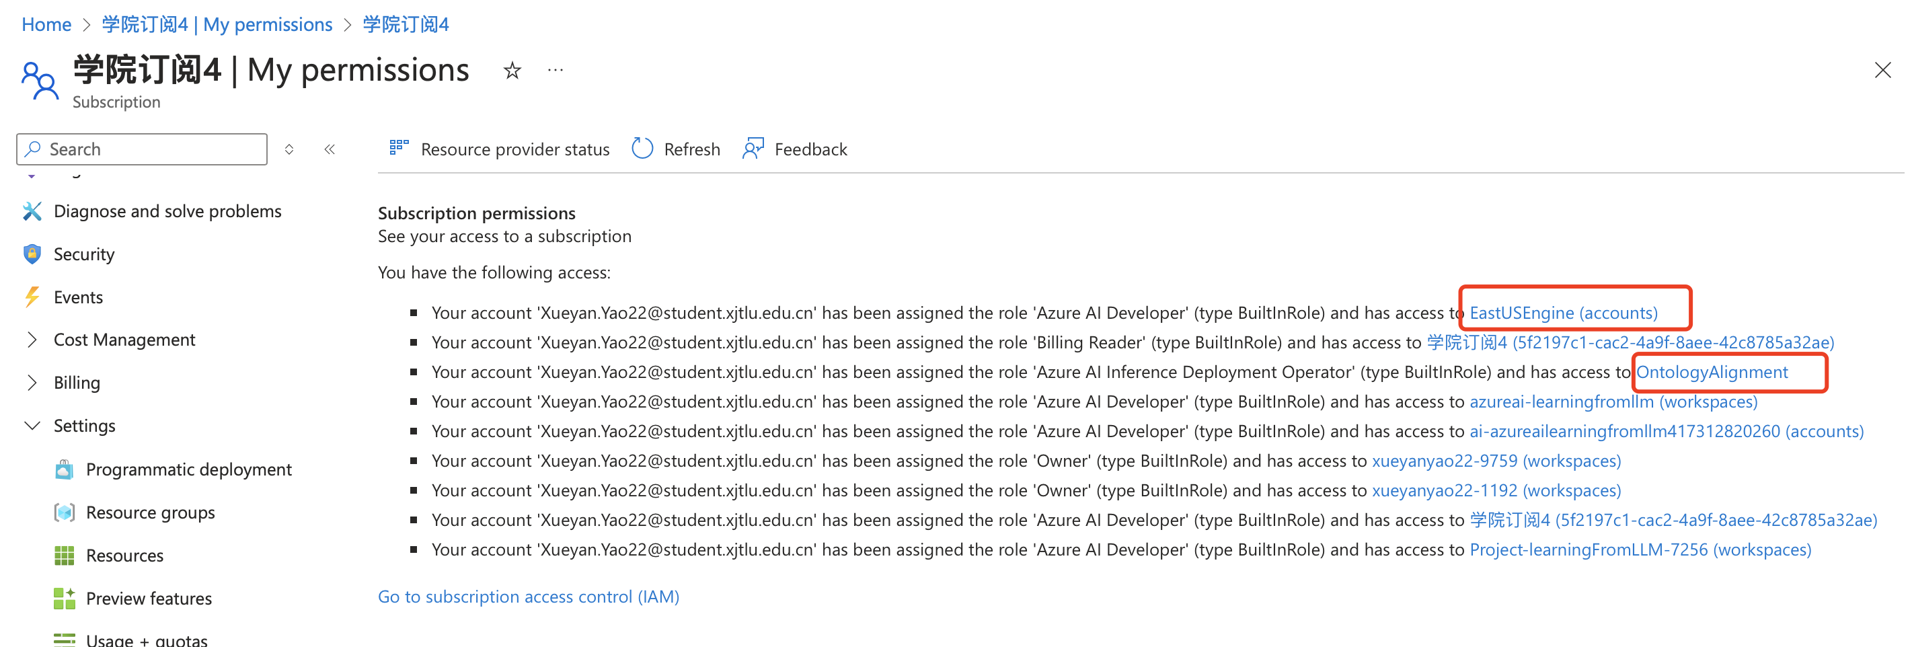The height and width of the screenshot is (647, 1910).
Task: Open the Events menu item
Action: 78,297
